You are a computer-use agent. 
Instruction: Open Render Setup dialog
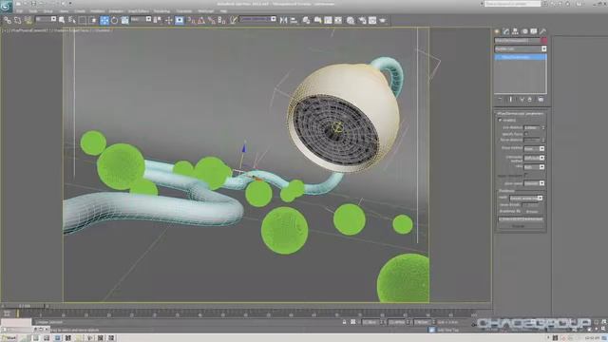(362, 20)
